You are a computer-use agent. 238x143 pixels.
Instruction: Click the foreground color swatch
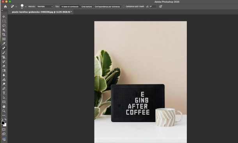(x=3, y=123)
